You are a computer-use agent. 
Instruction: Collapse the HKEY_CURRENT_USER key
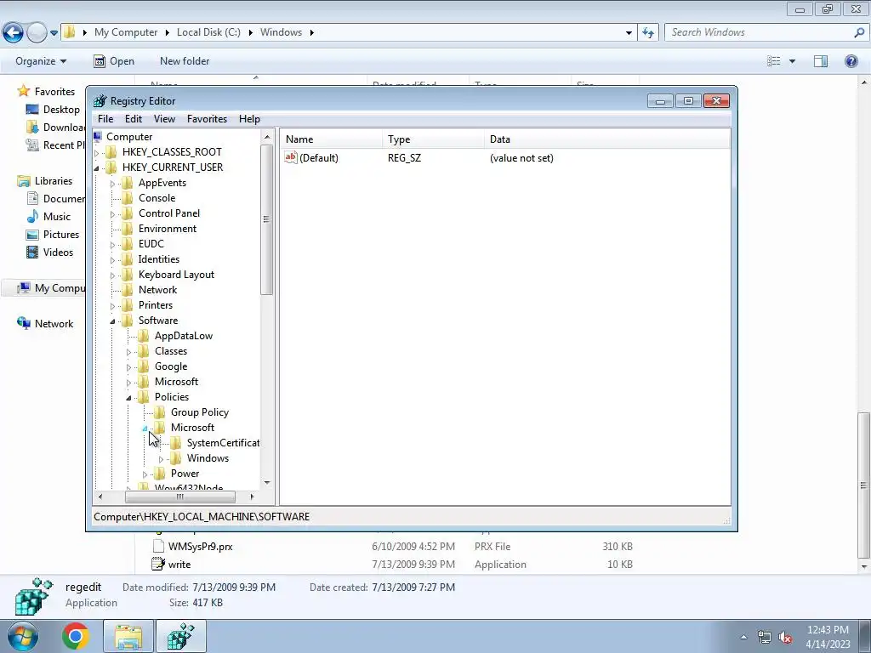point(97,168)
